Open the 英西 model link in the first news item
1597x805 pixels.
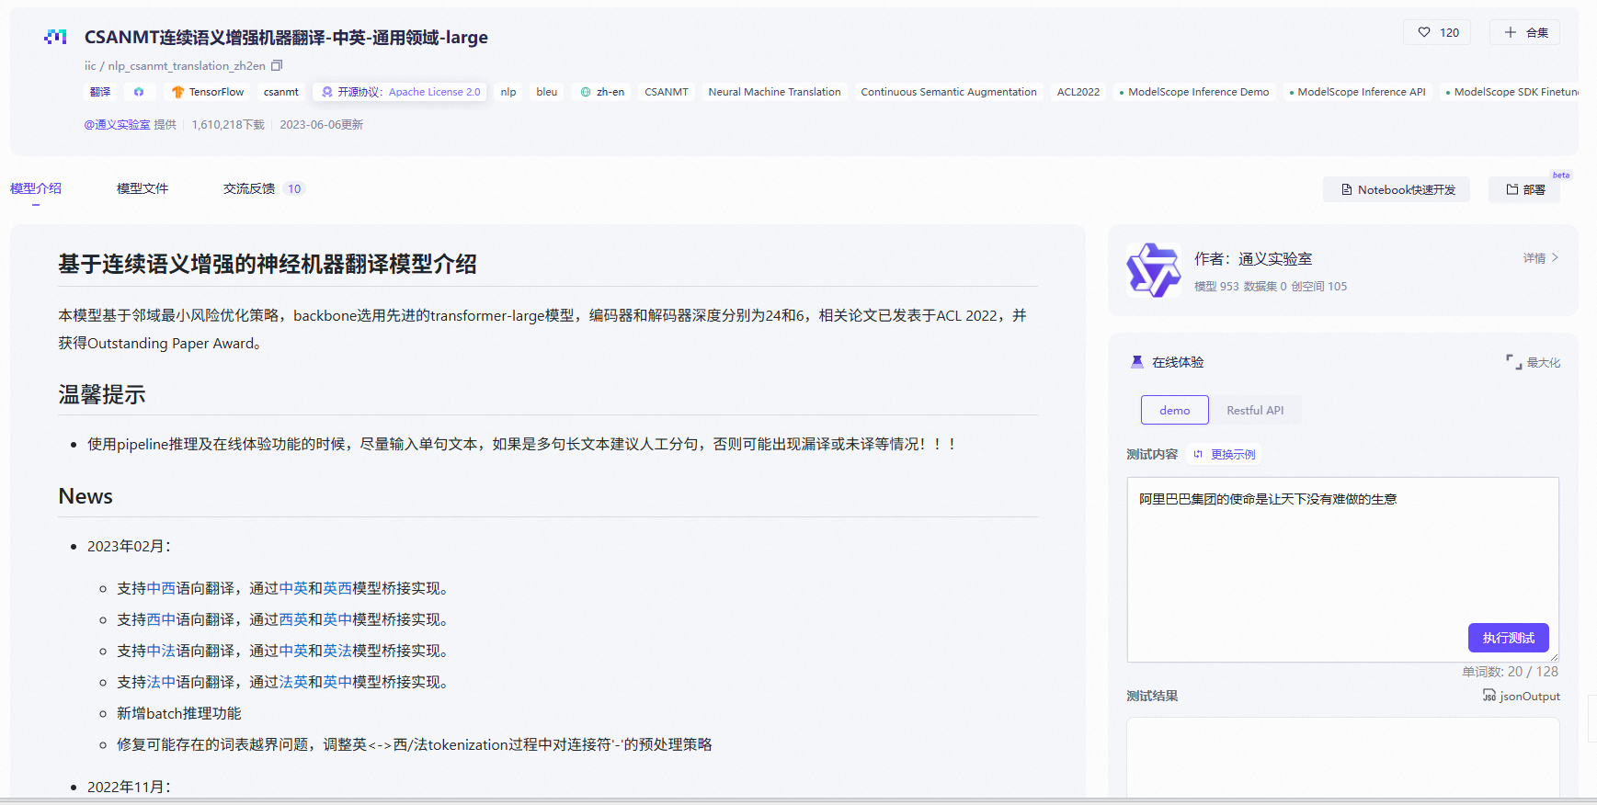[x=337, y=588]
